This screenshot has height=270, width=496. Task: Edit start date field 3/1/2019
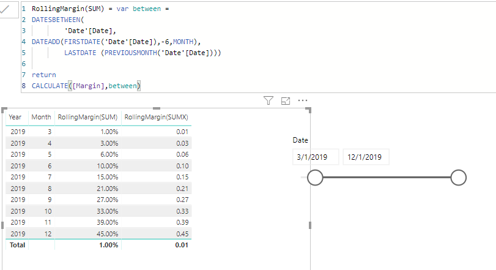[316, 157]
